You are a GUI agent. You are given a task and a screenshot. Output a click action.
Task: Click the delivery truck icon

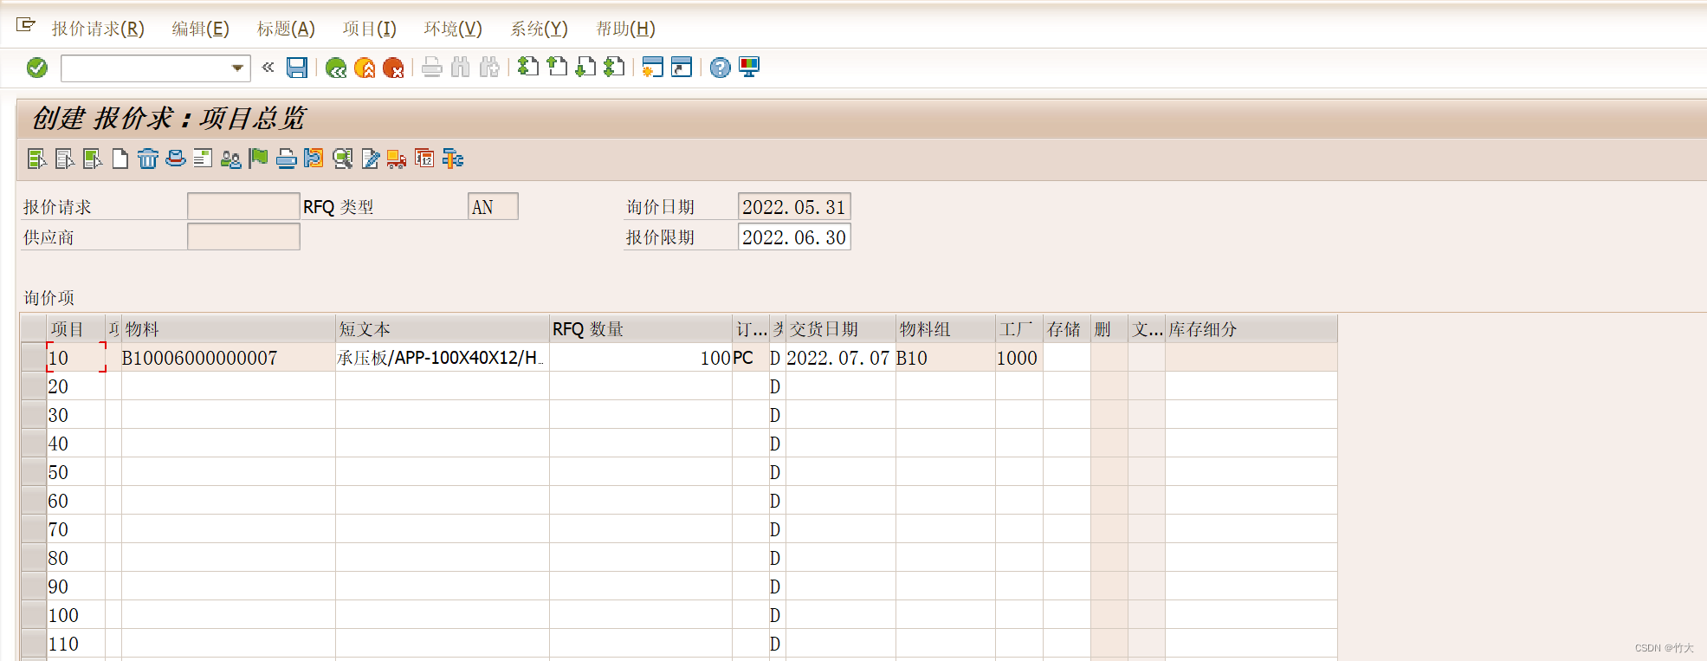397,159
